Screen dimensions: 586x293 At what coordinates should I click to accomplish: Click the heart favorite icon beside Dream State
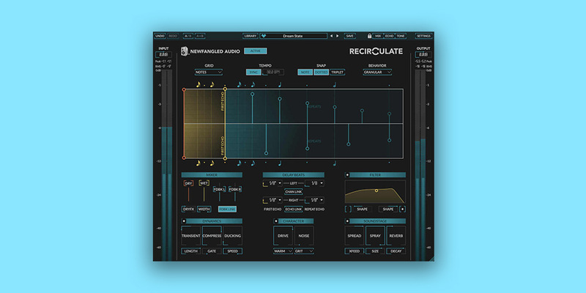point(264,36)
